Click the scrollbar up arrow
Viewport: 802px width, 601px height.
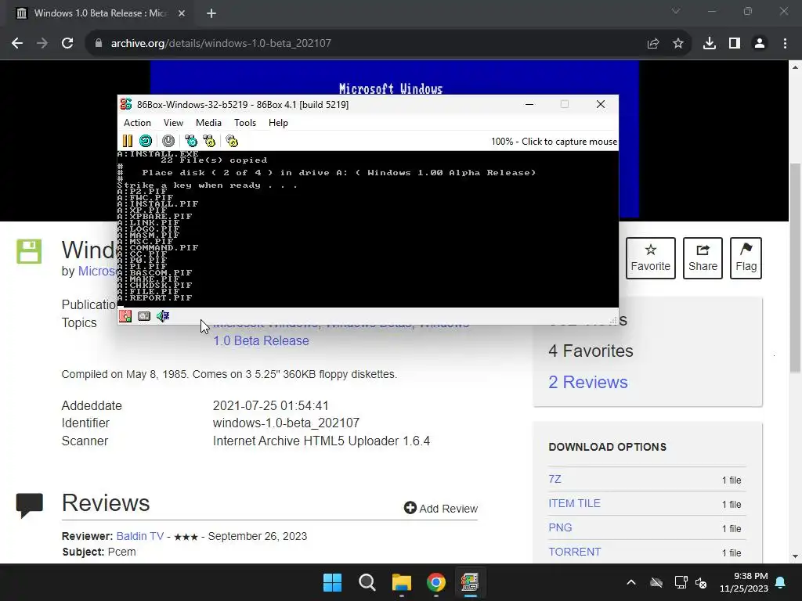[796, 67]
